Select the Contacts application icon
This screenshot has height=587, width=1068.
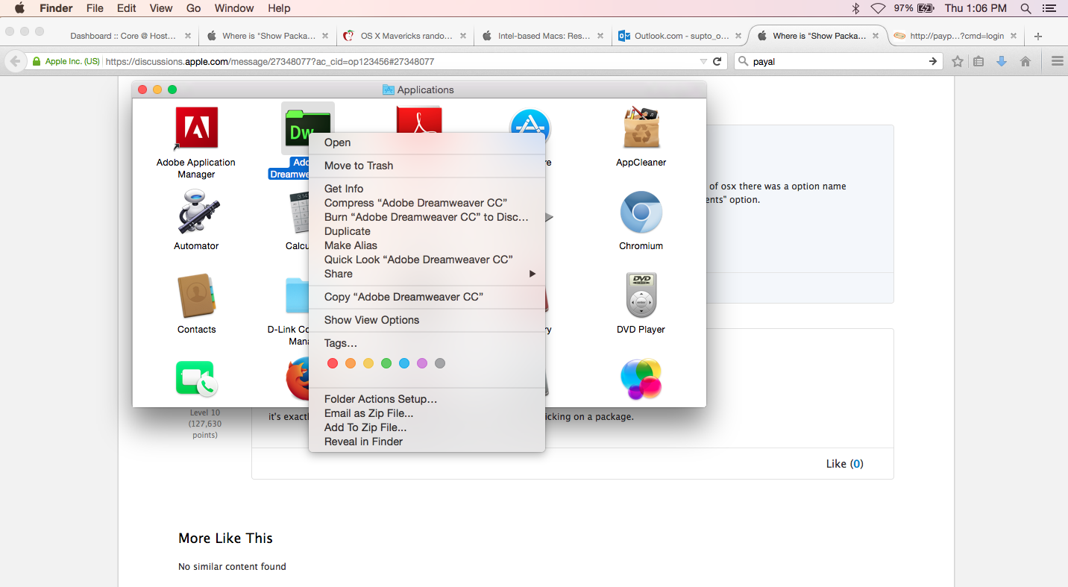196,295
